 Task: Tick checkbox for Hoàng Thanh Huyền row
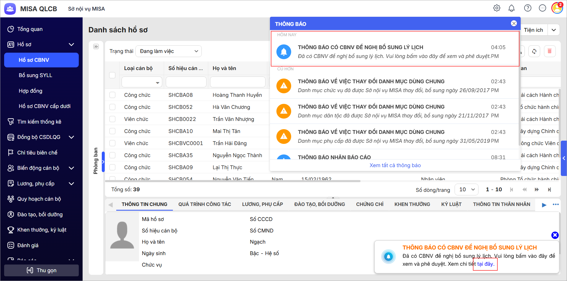[x=112, y=95]
